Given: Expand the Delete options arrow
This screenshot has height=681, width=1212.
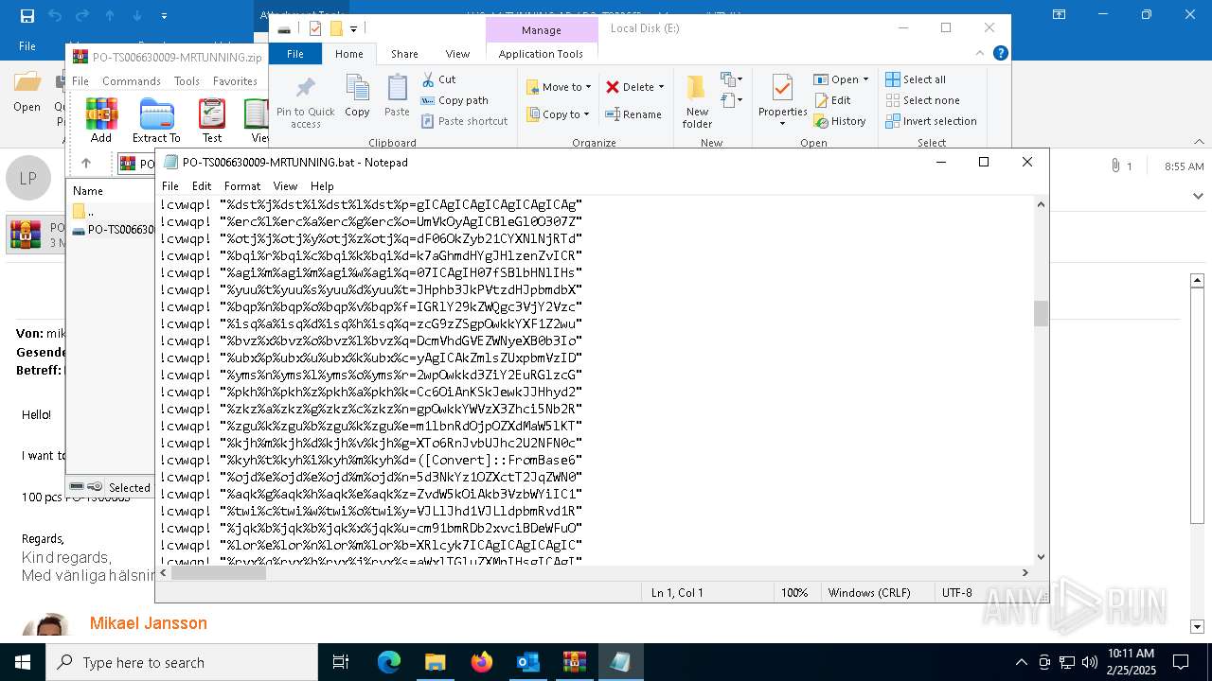Looking at the screenshot, I should click(661, 87).
